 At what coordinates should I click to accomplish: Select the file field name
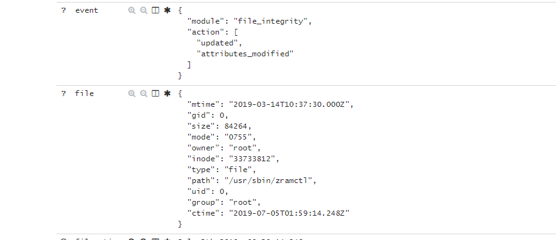click(84, 93)
